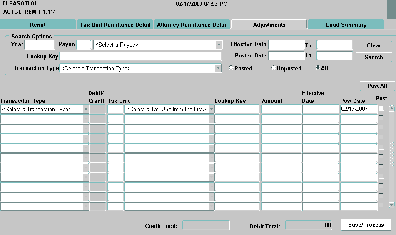The width and height of the screenshot is (396, 235).
Task: Open first row Tax Unit list dropdown
Action: (x=212, y=109)
